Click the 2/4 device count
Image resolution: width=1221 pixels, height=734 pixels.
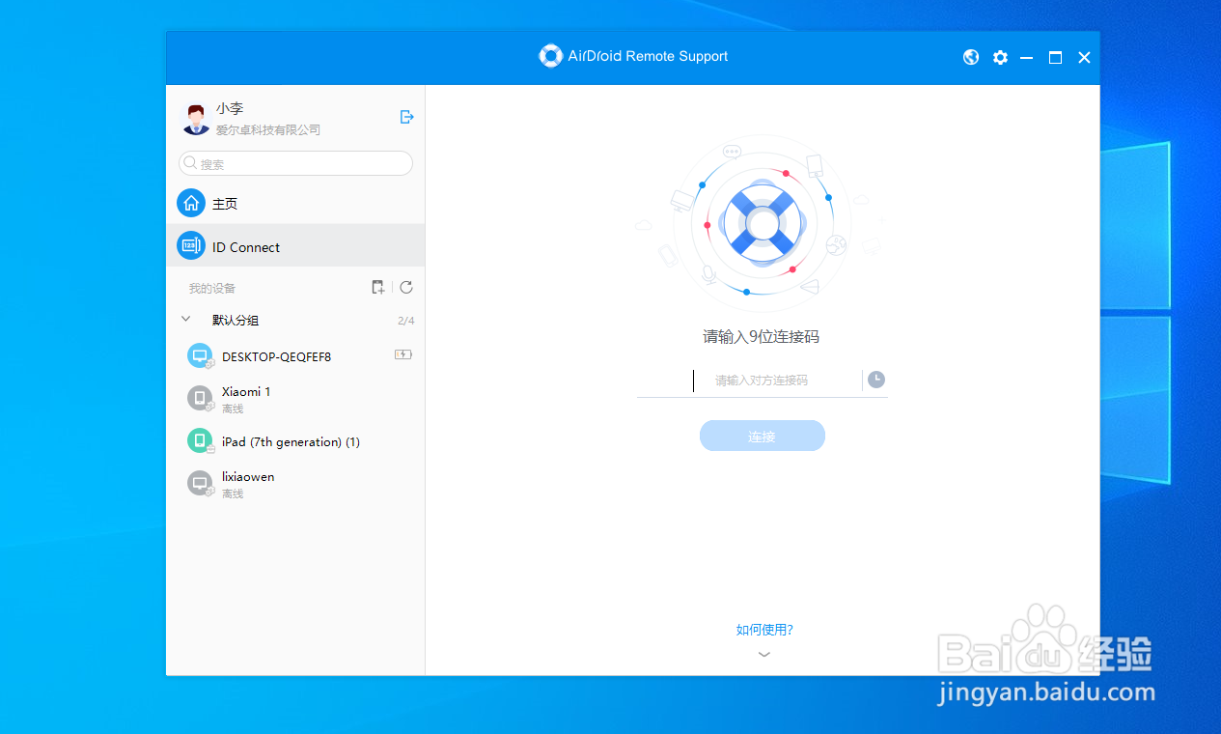406,321
